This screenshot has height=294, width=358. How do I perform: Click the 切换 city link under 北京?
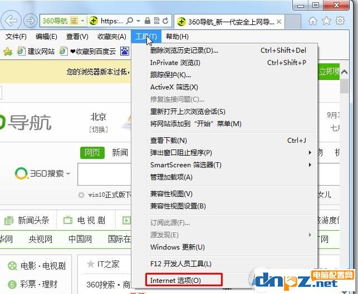pyautogui.click(x=98, y=129)
